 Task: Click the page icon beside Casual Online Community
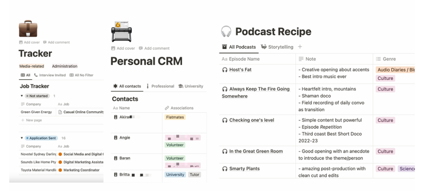pos(60,112)
